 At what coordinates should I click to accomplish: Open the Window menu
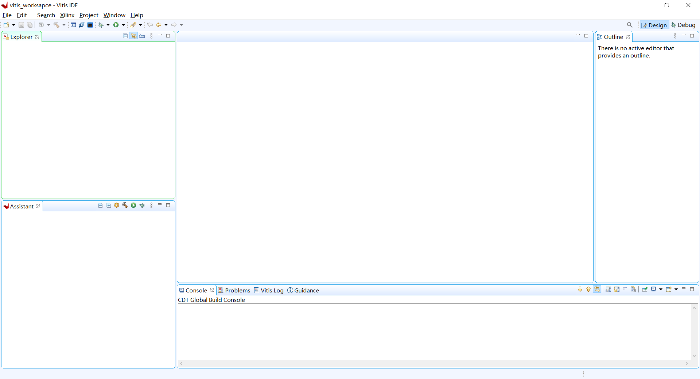point(114,15)
